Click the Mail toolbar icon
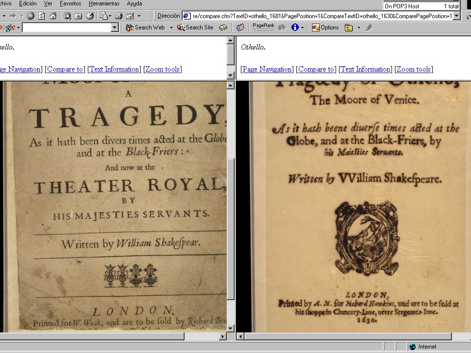 [x=104, y=16]
